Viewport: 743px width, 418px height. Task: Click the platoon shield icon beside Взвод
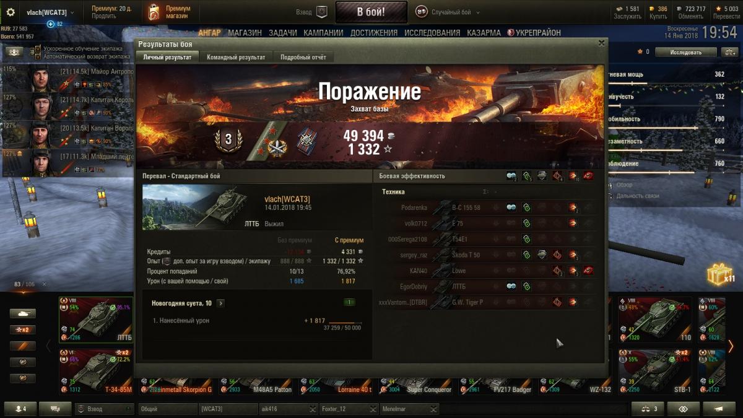point(321,12)
